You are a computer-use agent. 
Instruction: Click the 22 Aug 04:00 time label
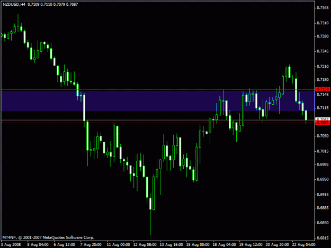[x=304, y=244]
